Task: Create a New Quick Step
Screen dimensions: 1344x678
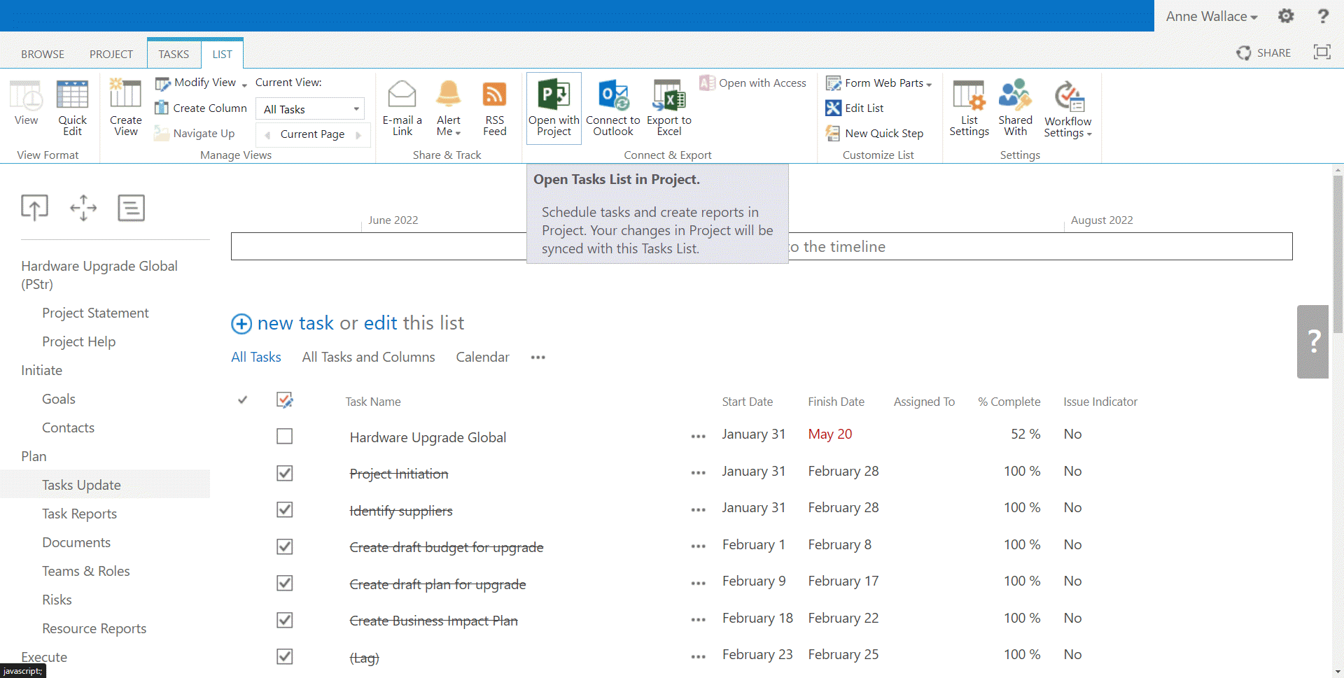Action: pos(876,133)
